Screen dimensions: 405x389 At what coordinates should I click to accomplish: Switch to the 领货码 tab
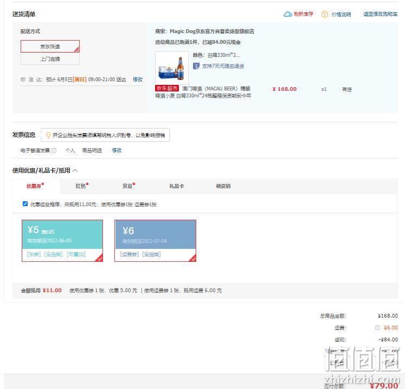coord(223,186)
